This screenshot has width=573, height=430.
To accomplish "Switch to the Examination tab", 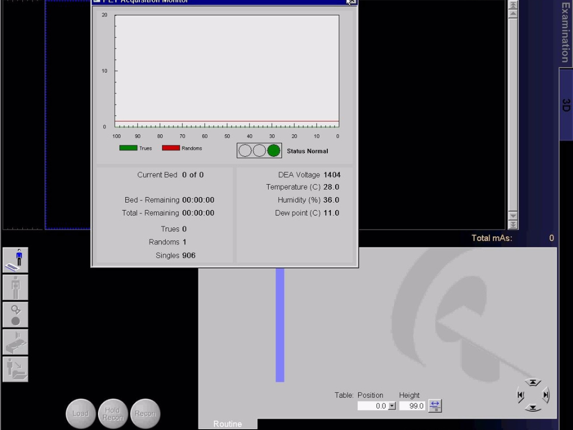I will tap(566, 32).
